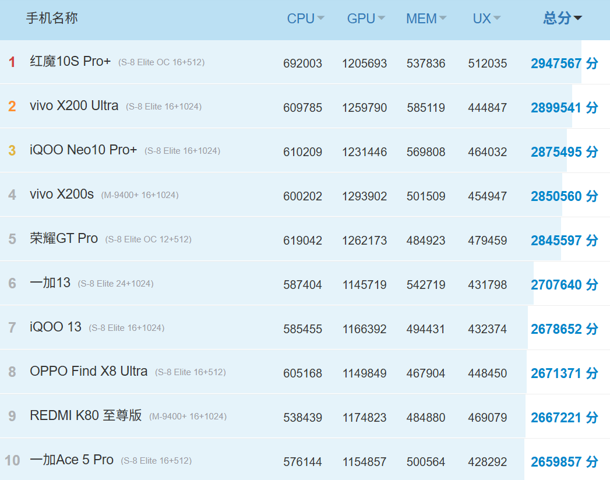610x480 pixels.
Task: Open the OPPO Find X8 Ultra entry
Action: [89, 372]
